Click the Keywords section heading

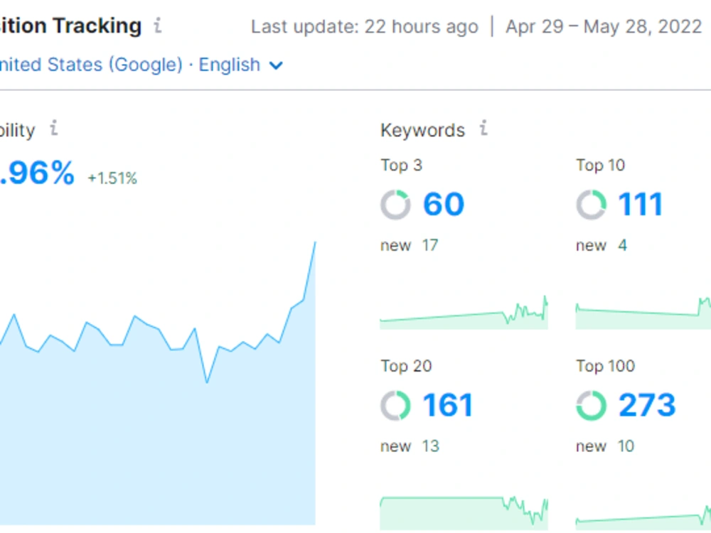(x=422, y=130)
